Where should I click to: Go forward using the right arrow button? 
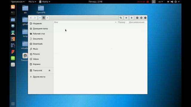pyautogui.click(x=35, y=18)
